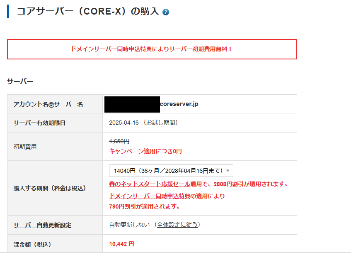The image size is (351, 253).
Task: Click the blacked-out account name box
Action: point(132,104)
